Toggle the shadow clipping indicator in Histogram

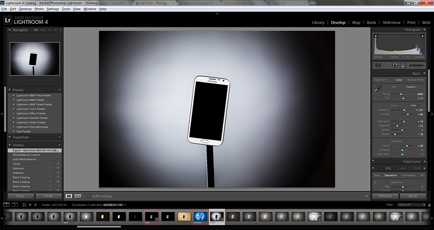pos(376,36)
